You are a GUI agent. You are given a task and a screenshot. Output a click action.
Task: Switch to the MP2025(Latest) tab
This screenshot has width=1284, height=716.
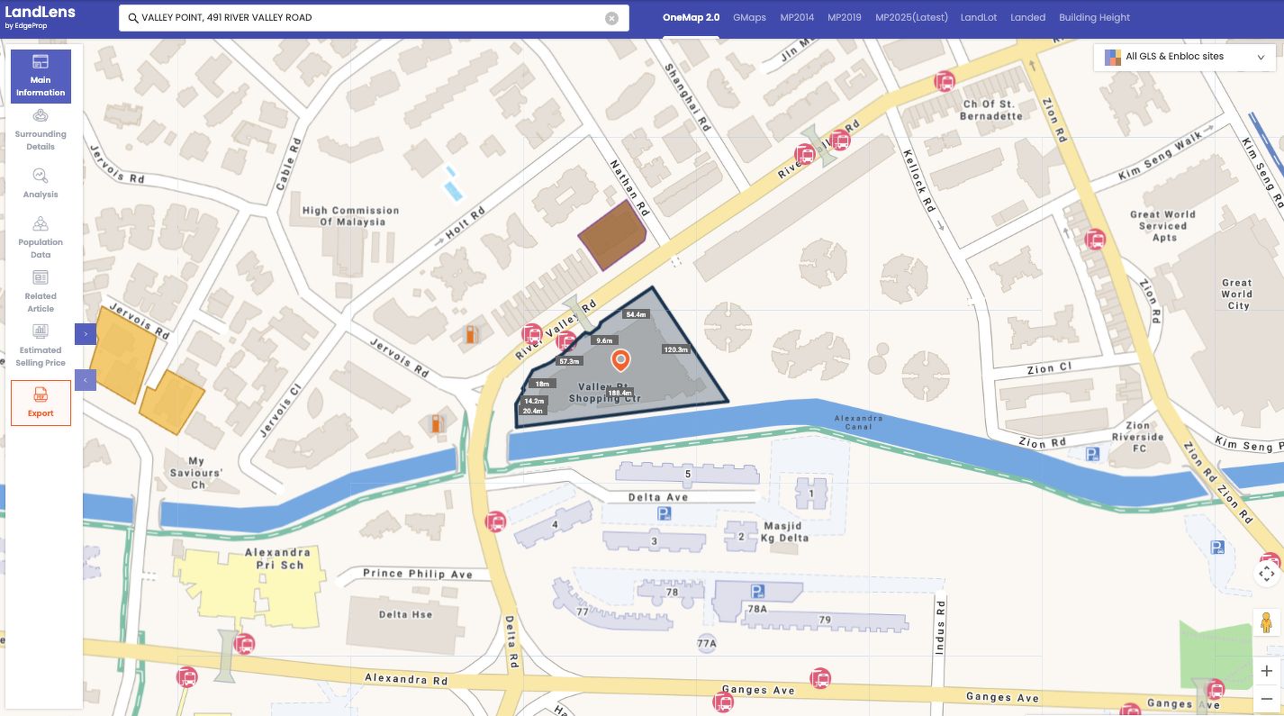point(911,17)
